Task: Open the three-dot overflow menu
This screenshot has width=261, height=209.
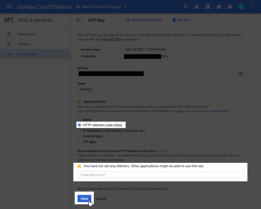Action: coord(252,7)
